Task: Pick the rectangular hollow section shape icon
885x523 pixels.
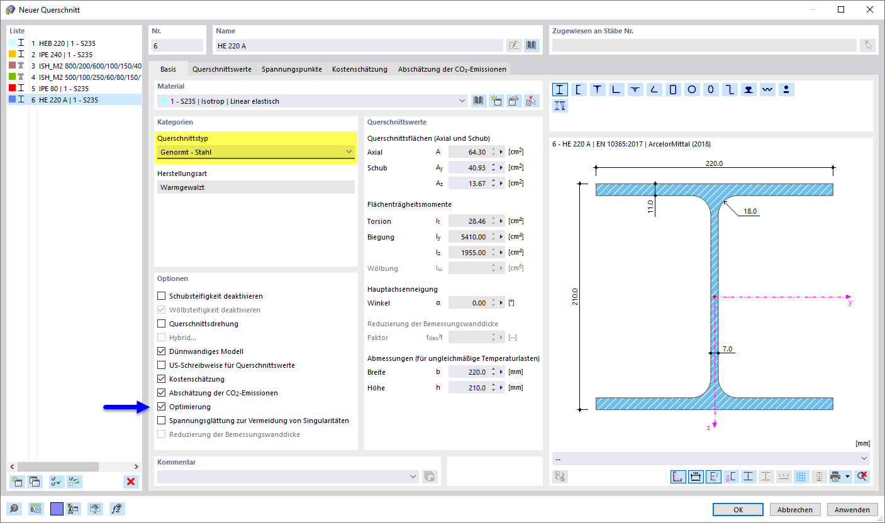Action: (673, 89)
